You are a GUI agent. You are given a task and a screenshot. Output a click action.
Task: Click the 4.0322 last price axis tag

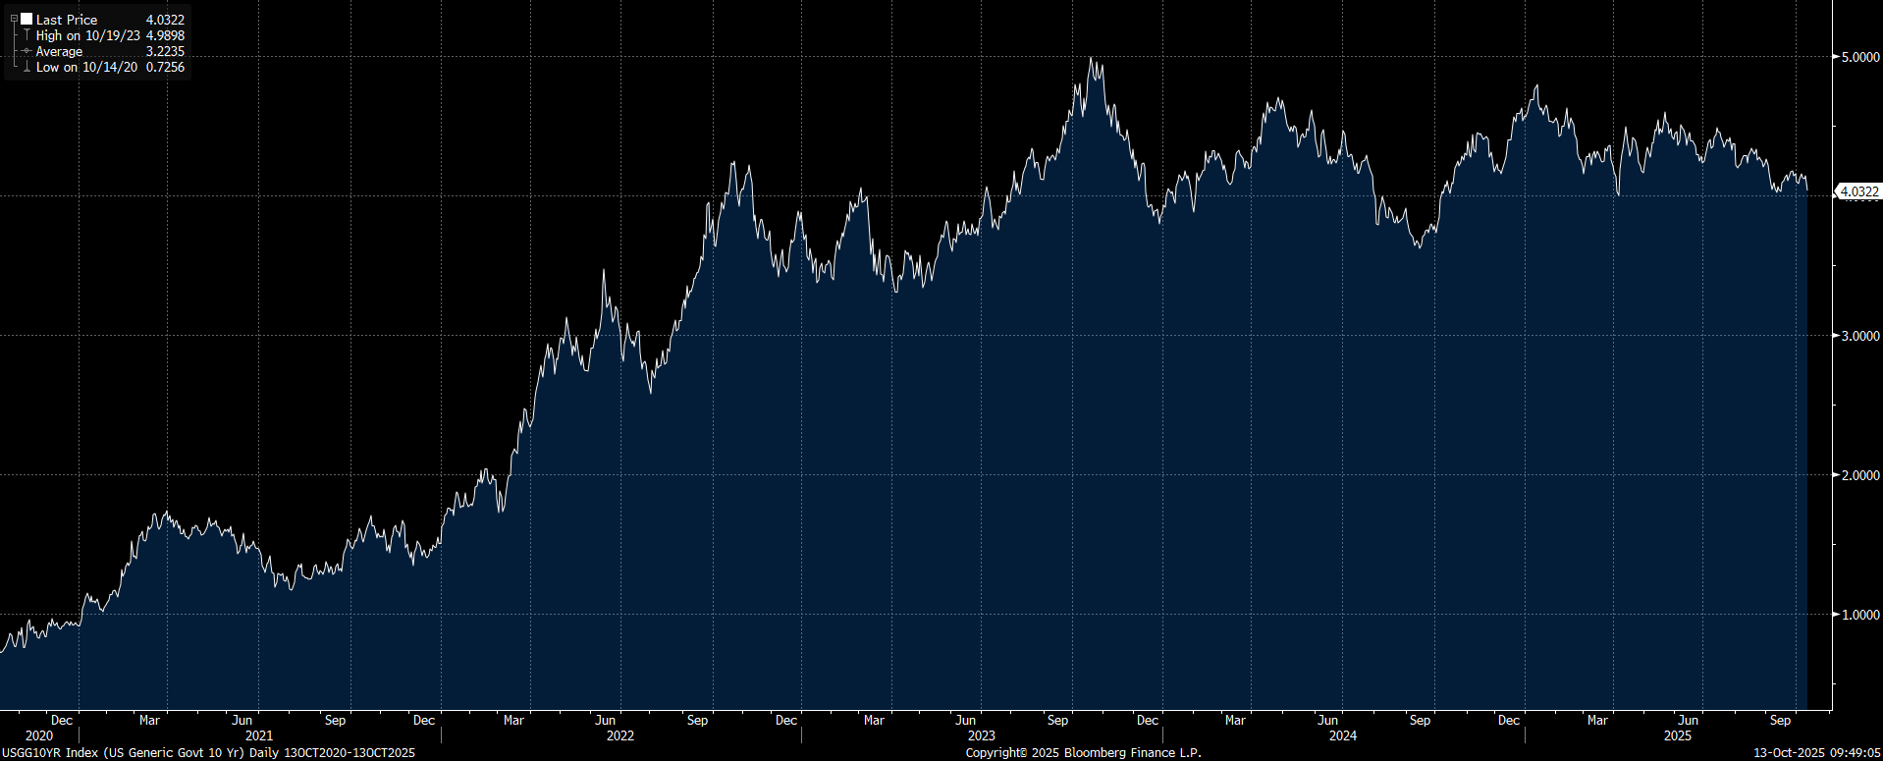[x=1858, y=191]
